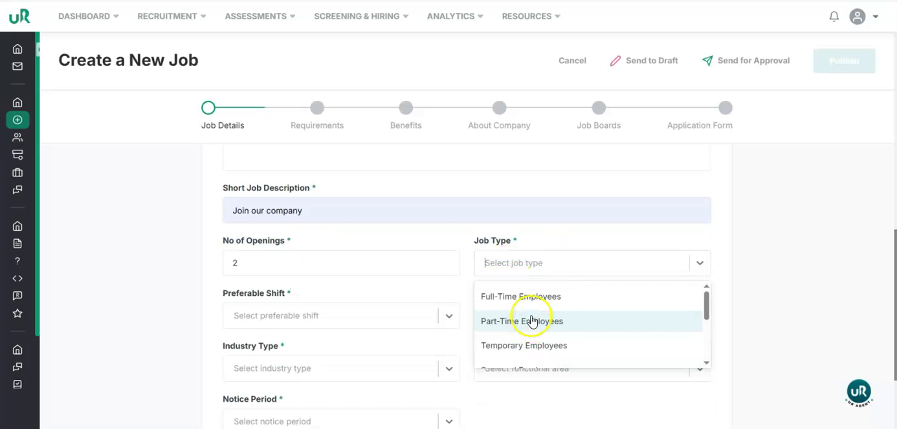The image size is (897, 429).
Task: Open the mail envelope icon in sidebar
Action: (17, 66)
